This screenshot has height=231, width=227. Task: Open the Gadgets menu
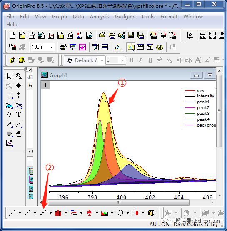(x=125, y=17)
